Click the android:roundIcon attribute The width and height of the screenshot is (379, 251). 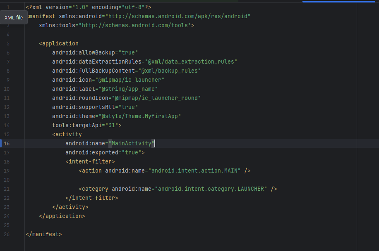(x=80, y=98)
